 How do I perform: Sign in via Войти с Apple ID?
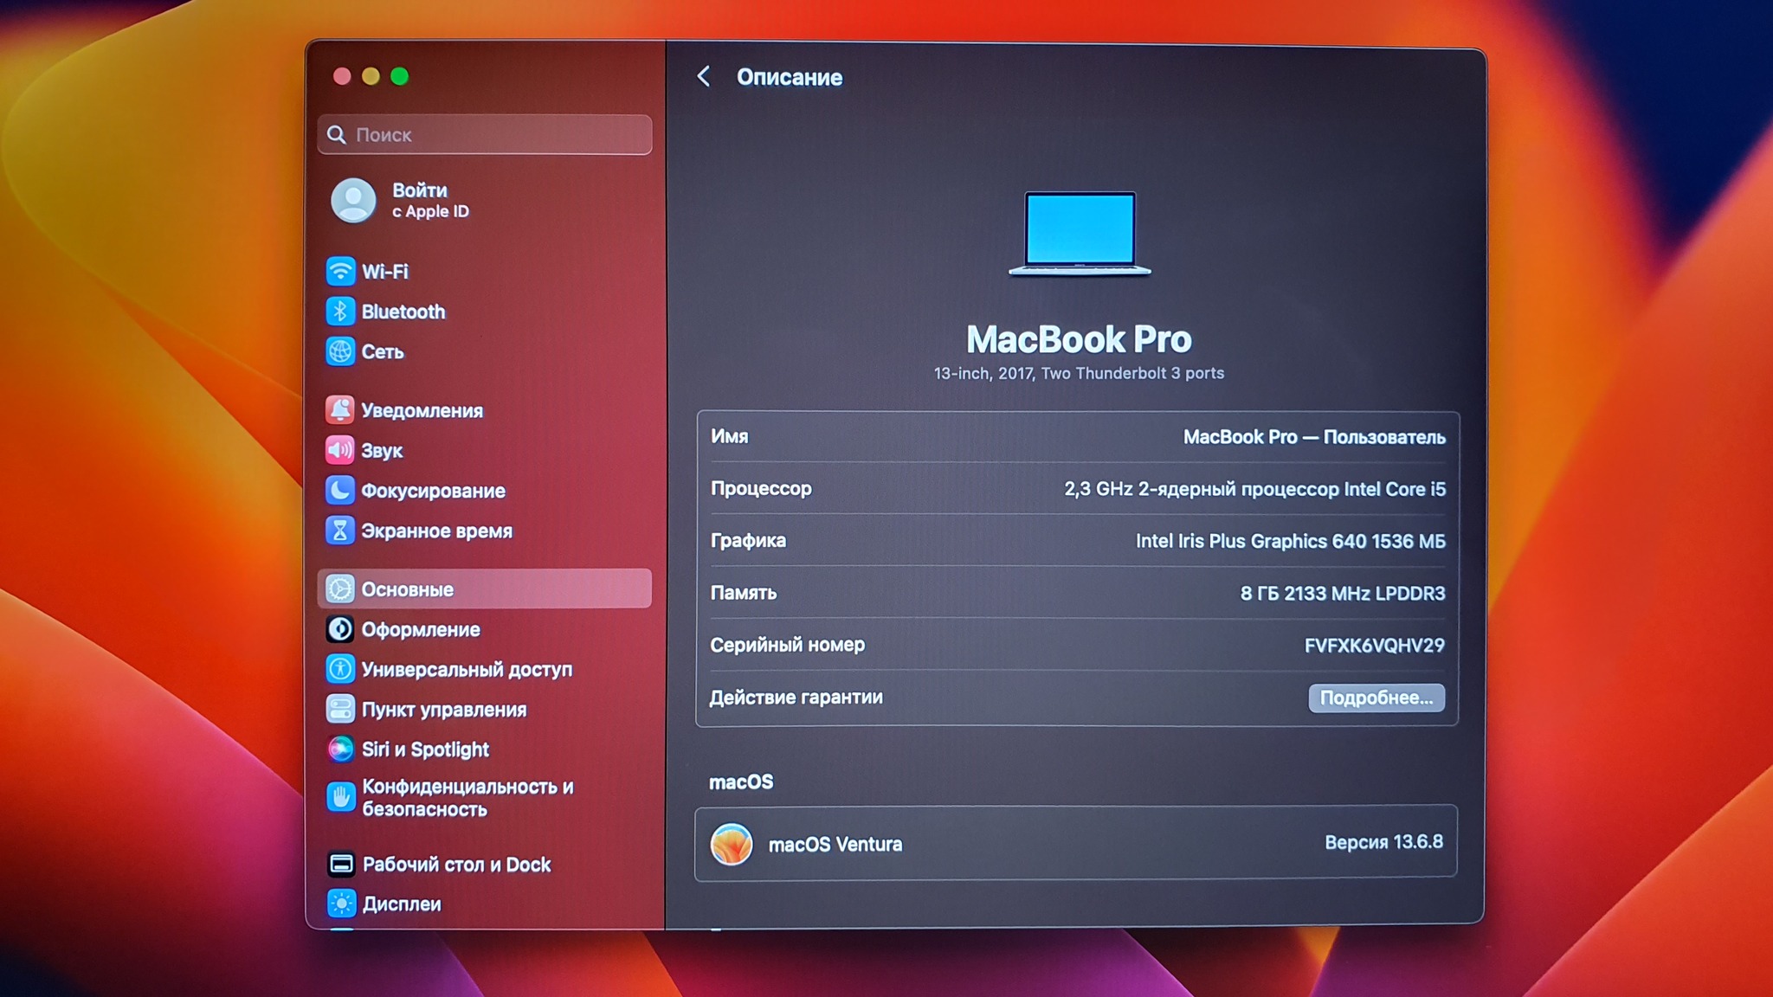click(429, 201)
